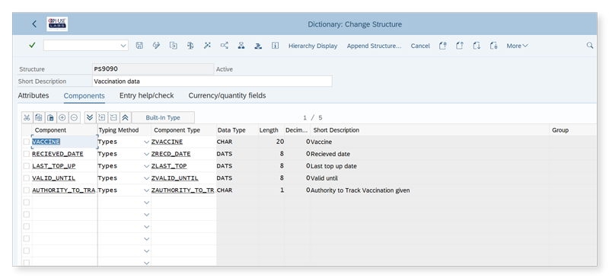Click the Cut scissors icon

point(27,117)
